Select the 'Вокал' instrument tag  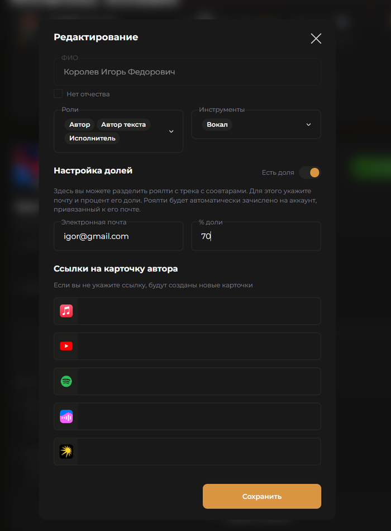[217, 125]
